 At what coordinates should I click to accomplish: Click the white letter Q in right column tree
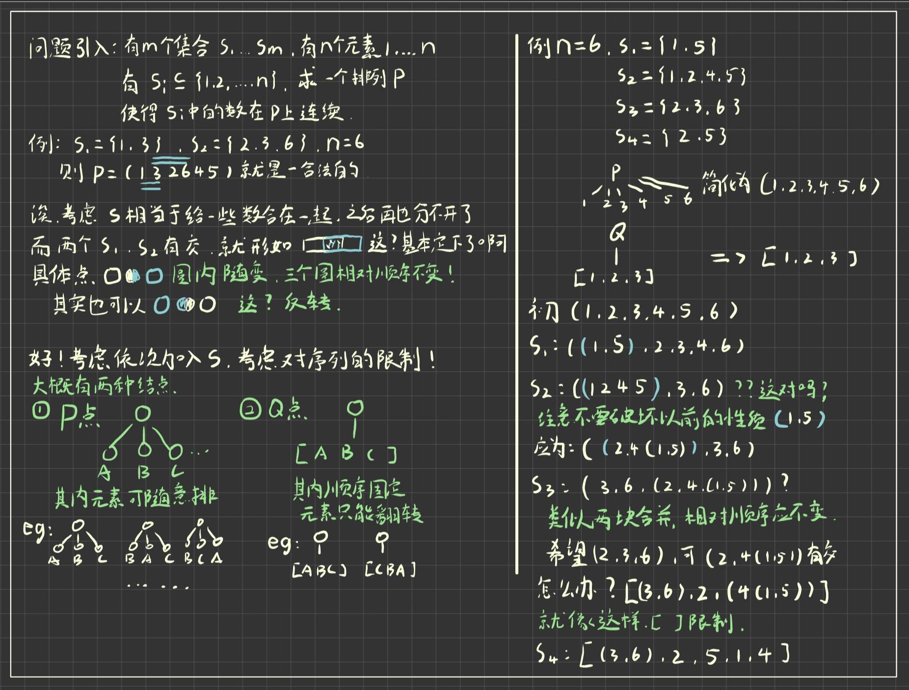coord(617,233)
